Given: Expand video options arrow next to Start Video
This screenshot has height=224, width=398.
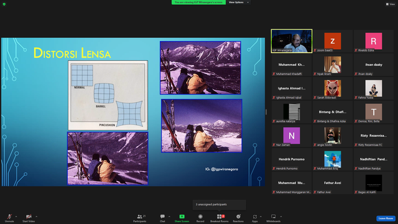Looking at the screenshot, I should [36, 217].
